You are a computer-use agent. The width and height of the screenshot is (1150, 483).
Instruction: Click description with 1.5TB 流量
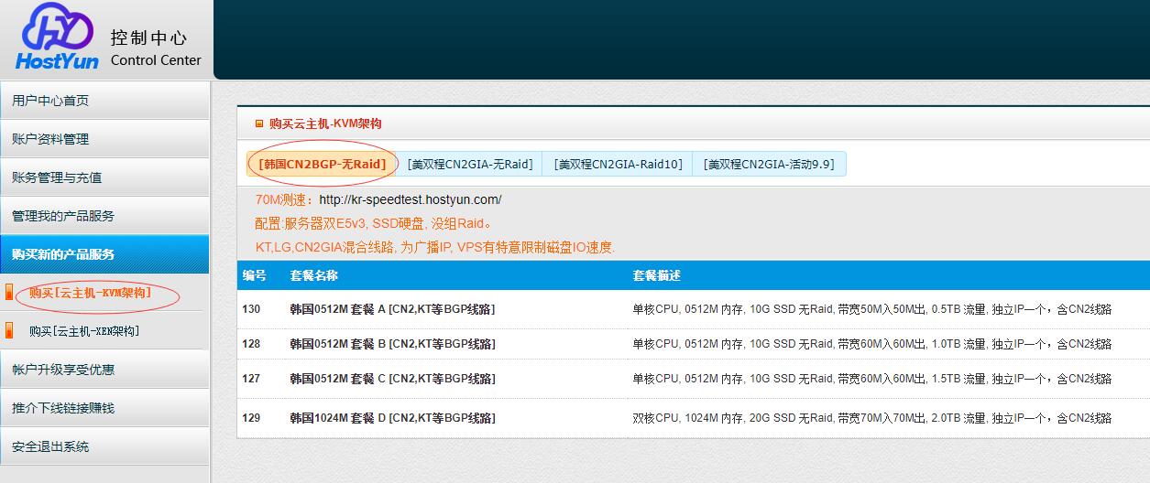click(871, 378)
